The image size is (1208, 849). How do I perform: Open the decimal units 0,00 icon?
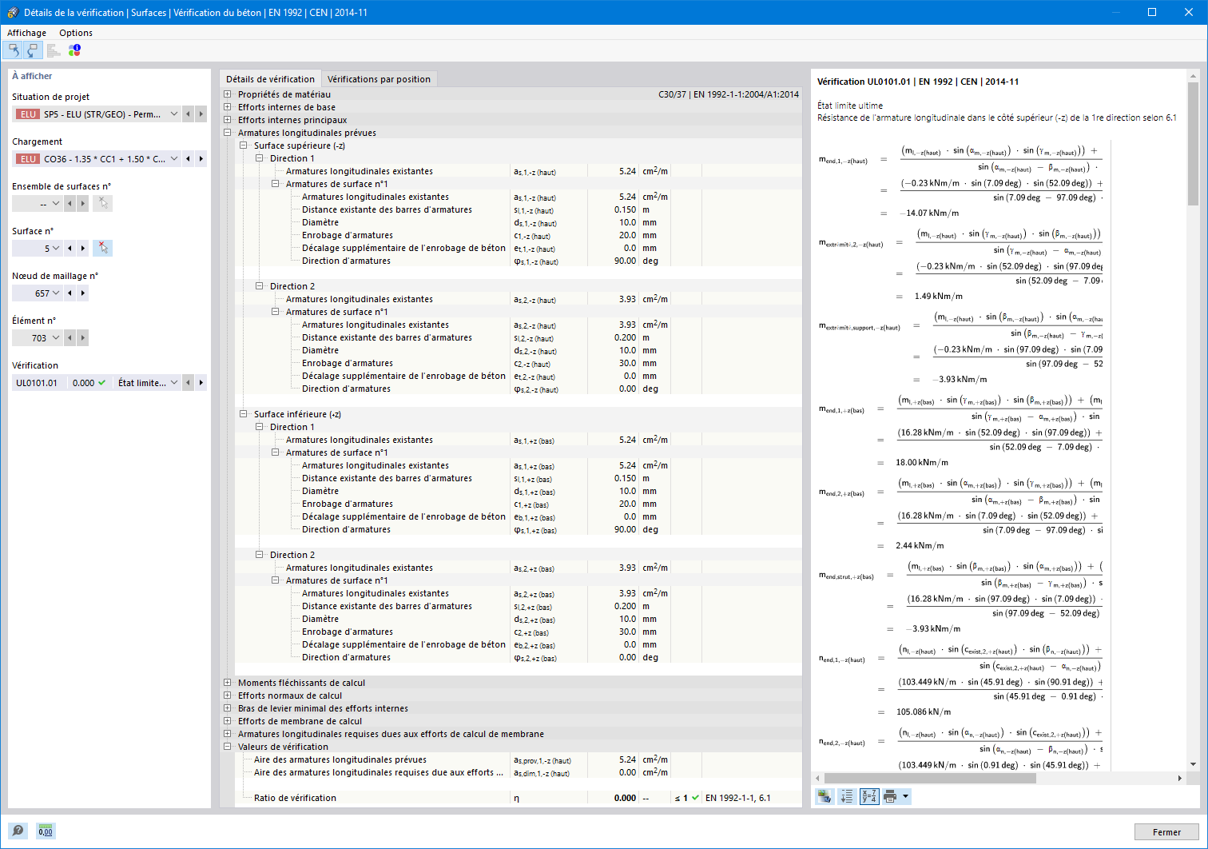coord(46,831)
